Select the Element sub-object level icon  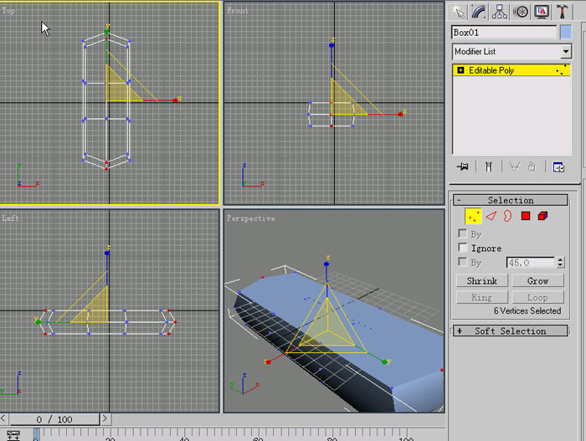[542, 216]
